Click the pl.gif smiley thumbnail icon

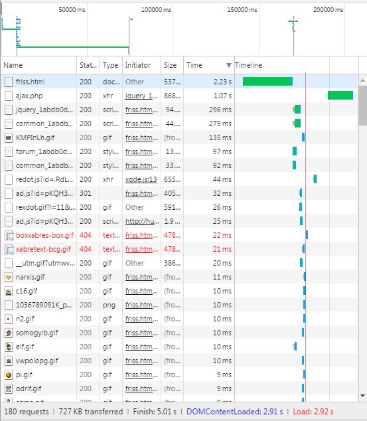9,375
